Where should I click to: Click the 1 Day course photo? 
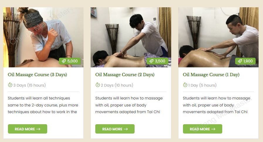point(218,37)
